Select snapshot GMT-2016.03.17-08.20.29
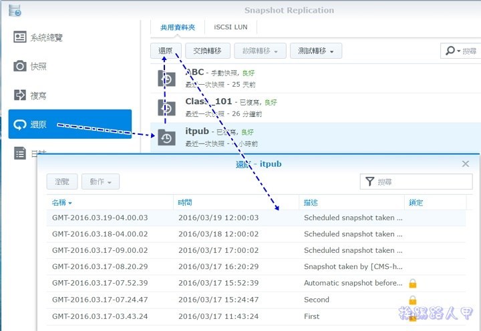481x331 pixels. 256,267
